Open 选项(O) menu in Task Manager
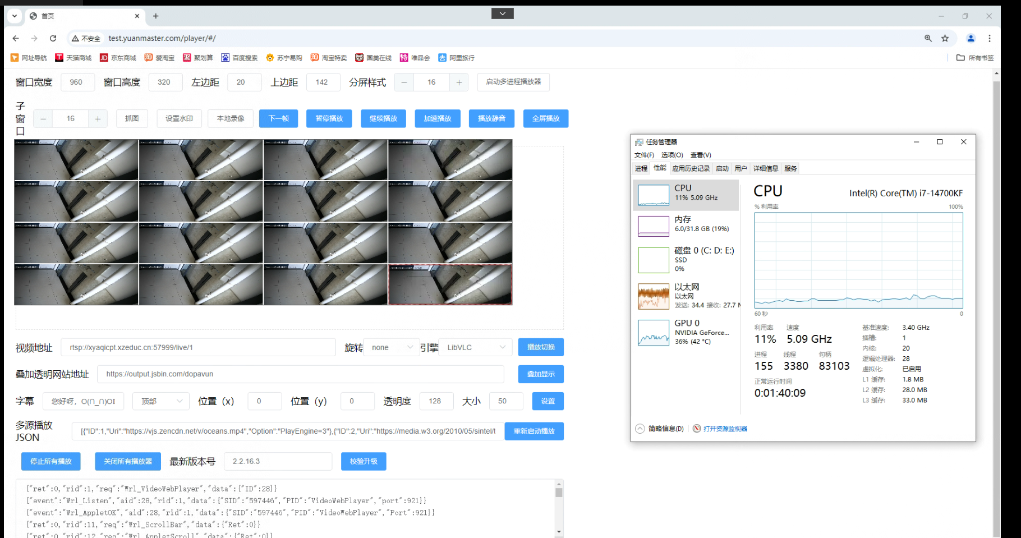 tap(672, 155)
